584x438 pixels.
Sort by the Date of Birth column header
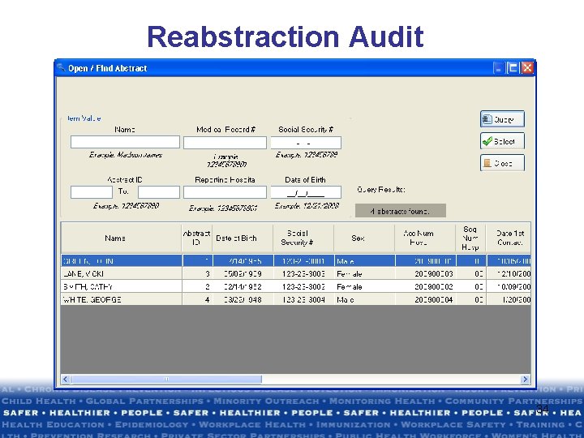(243, 238)
